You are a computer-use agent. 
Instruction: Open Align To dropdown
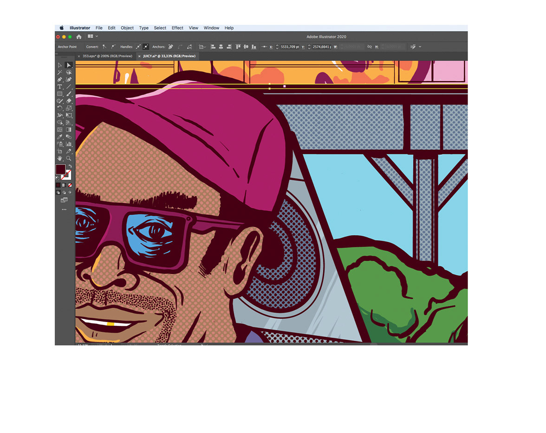click(202, 46)
